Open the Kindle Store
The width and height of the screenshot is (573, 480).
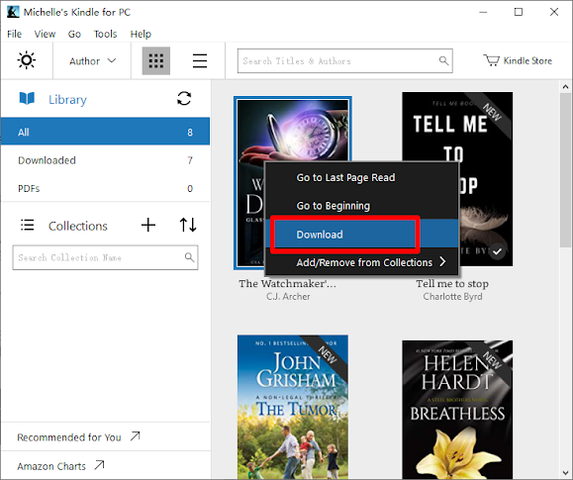[518, 60]
